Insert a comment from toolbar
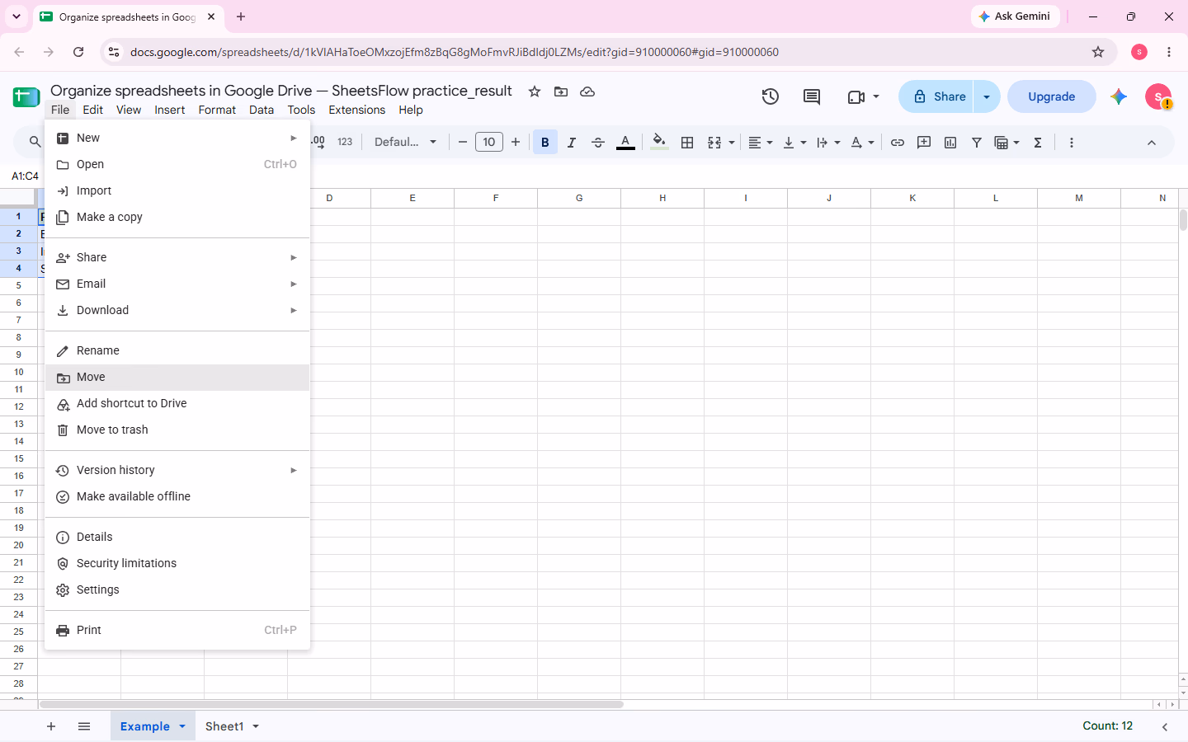 click(x=924, y=143)
